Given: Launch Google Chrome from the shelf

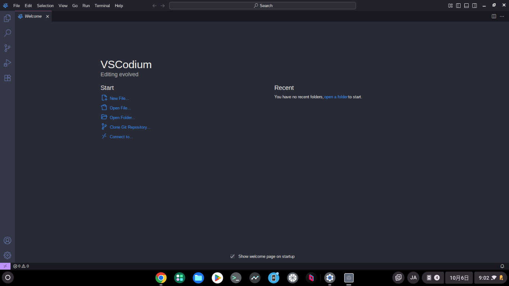Looking at the screenshot, I should coord(161,278).
